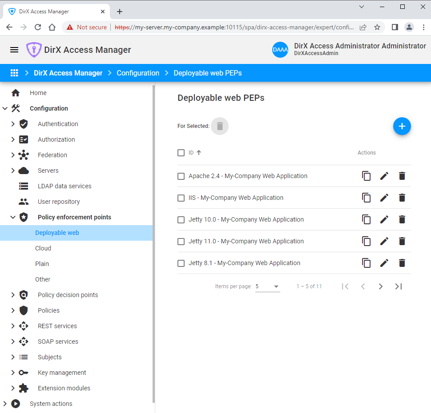The height and width of the screenshot is (413, 431).
Task: Click the blue add PEP plus button
Action: click(402, 126)
